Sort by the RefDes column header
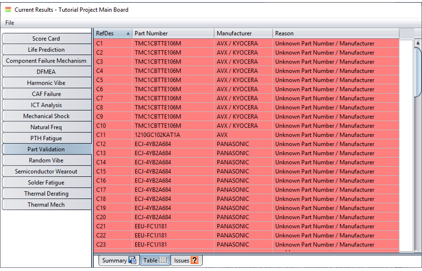 pyautogui.click(x=113, y=33)
